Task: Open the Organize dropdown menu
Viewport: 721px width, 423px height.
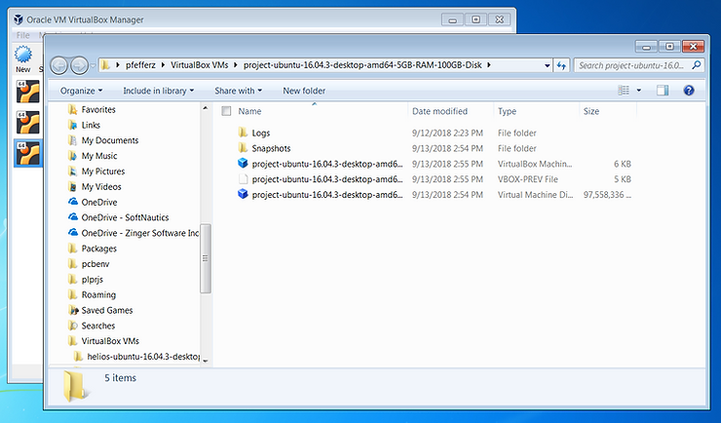Action: (82, 91)
